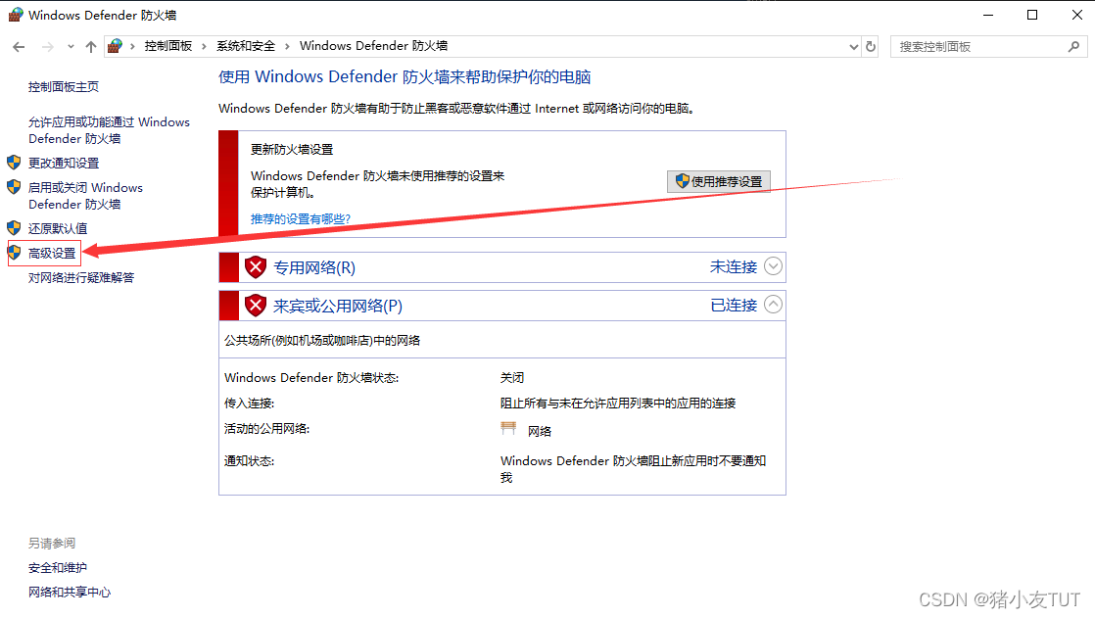The height and width of the screenshot is (618, 1095).
Task: Click red shield icon for 来宾或公用网络
Action: click(256, 306)
